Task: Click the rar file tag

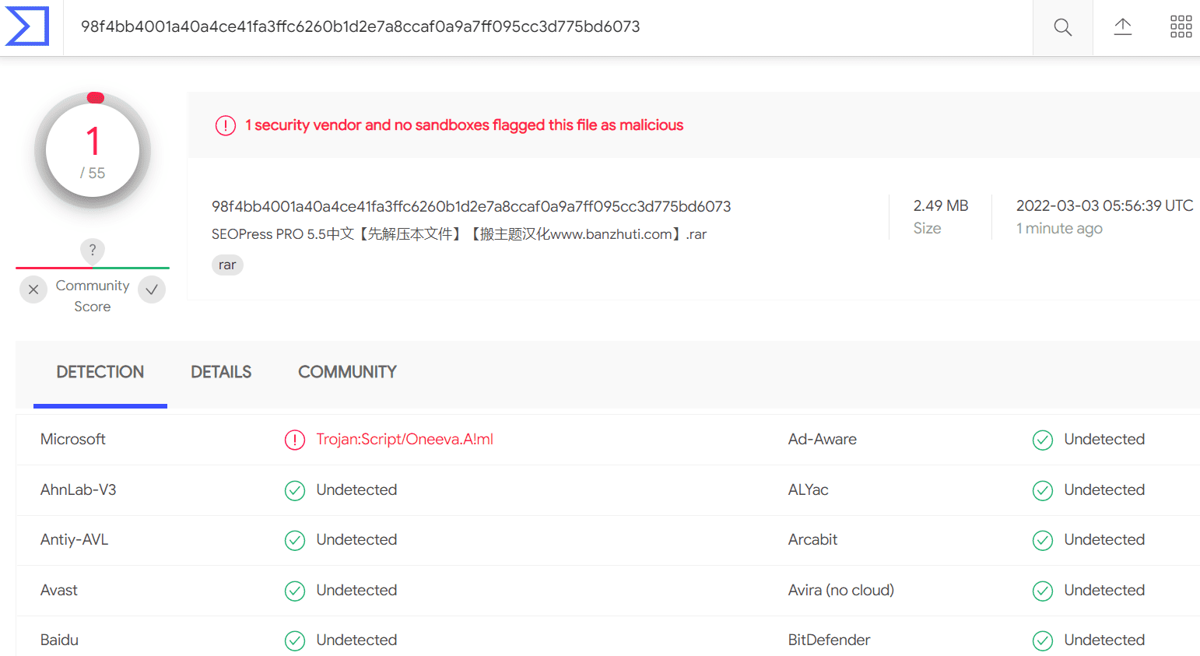Action: tap(227, 265)
